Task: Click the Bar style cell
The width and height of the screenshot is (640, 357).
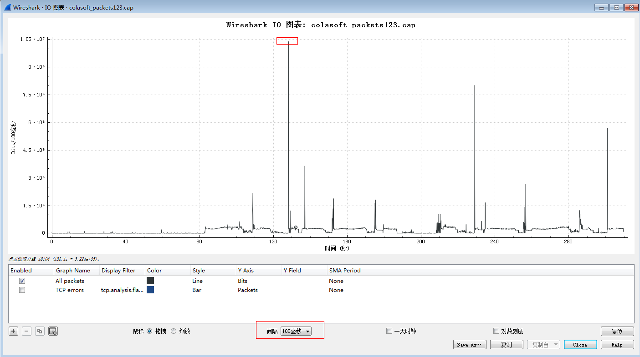Action: pyautogui.click(x=197, y=290)
